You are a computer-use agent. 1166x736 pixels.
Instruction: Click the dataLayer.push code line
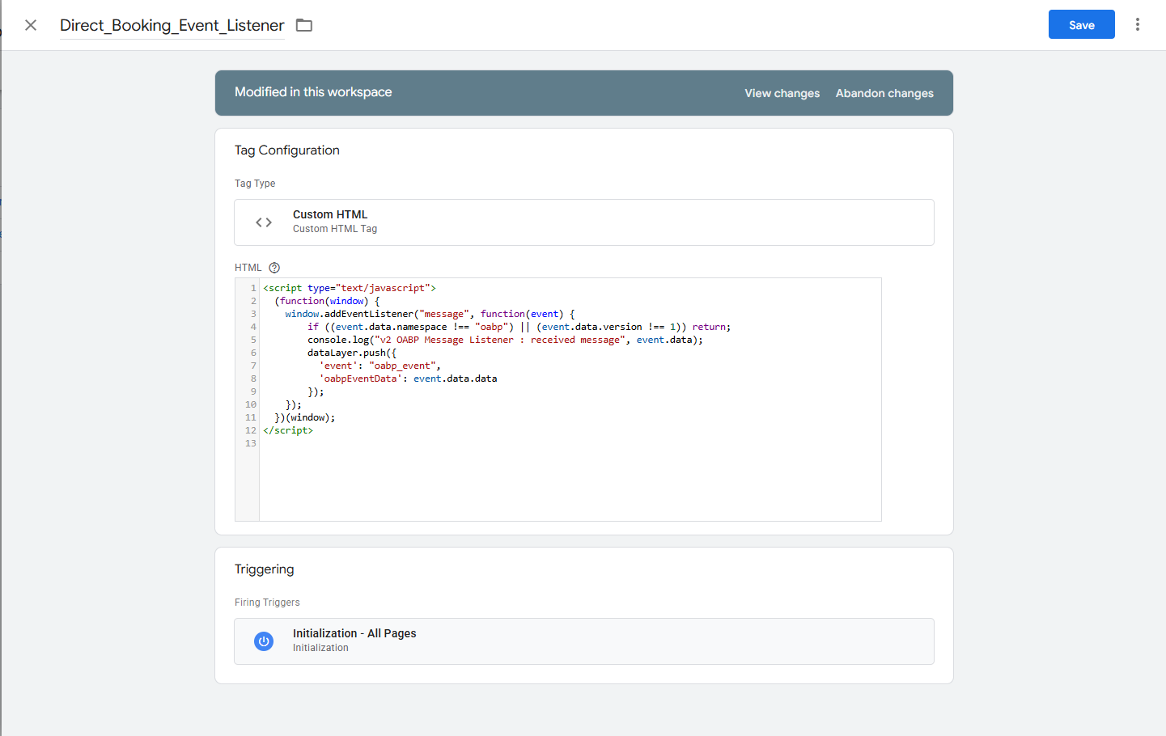coord(352,353)
